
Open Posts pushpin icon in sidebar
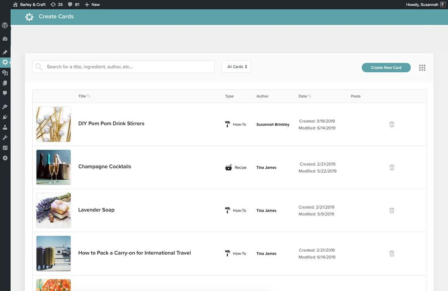click(x=5, y=52)
